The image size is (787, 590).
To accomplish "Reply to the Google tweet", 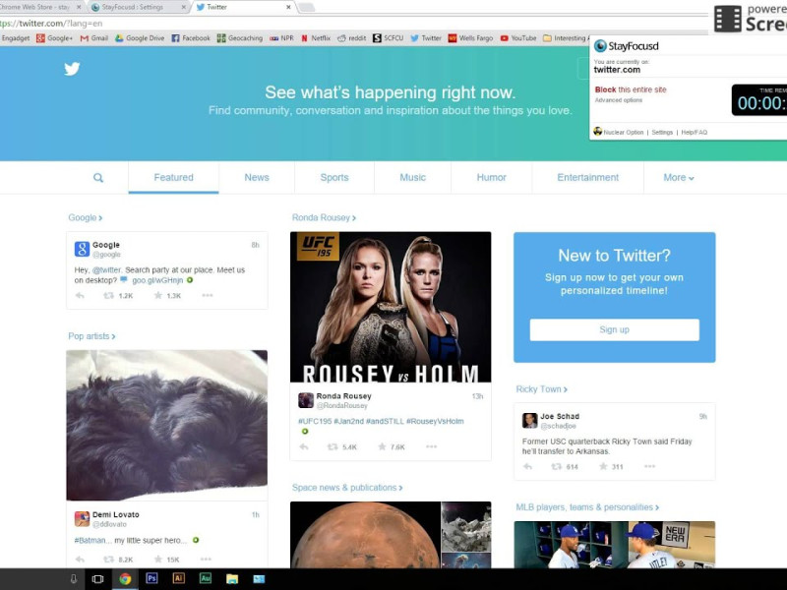I will tap(80, 296).
